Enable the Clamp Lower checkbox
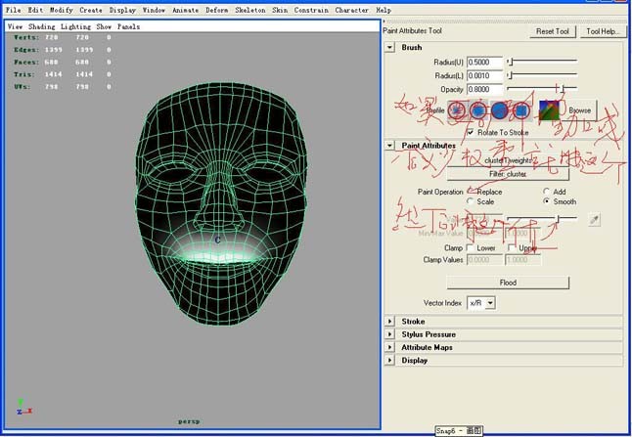Viewport: 632px width, 437px height. tap(470, 247)
